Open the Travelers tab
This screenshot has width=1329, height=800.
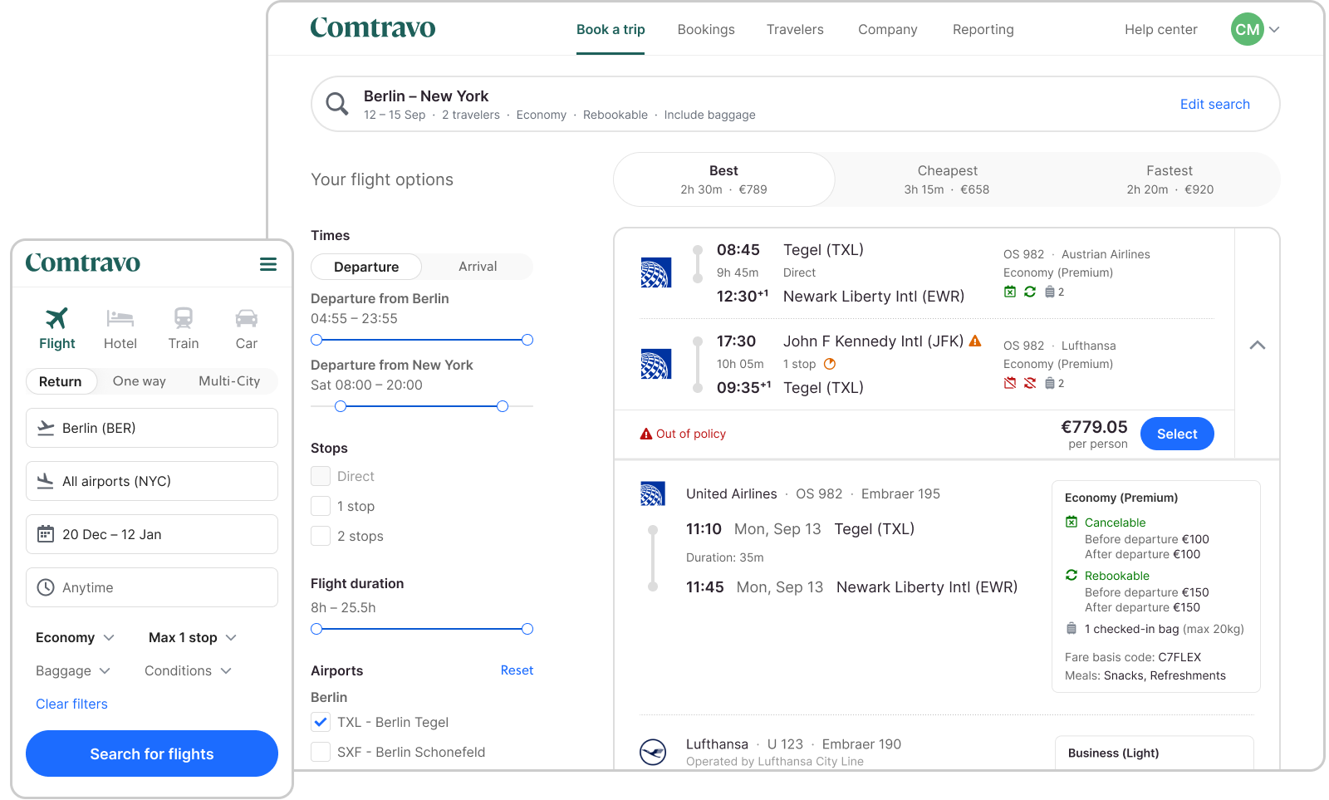795,30
